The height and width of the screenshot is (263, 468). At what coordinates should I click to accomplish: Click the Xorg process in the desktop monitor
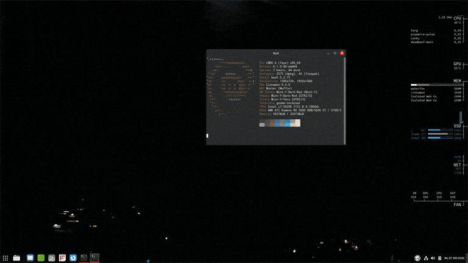(414, 30)
